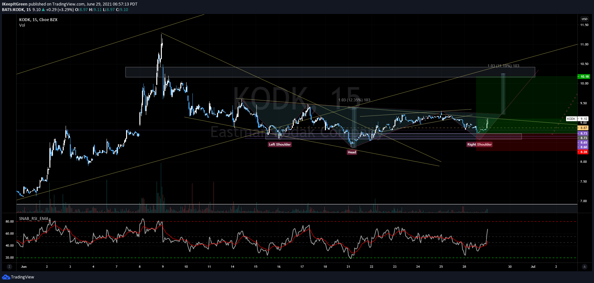Click the TradingView logo icon
Screen dimensions: 594x283
[6, 277]
